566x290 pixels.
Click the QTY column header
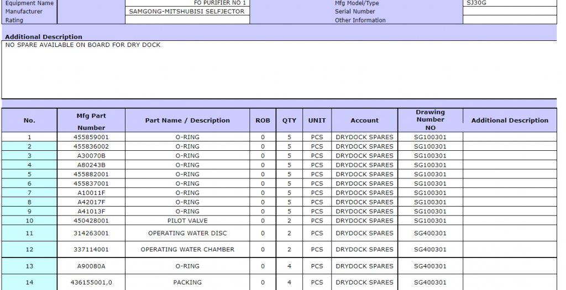pos(289,120)
